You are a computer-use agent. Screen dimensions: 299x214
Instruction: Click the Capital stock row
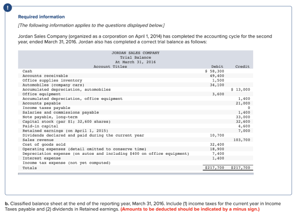[136, 121]
